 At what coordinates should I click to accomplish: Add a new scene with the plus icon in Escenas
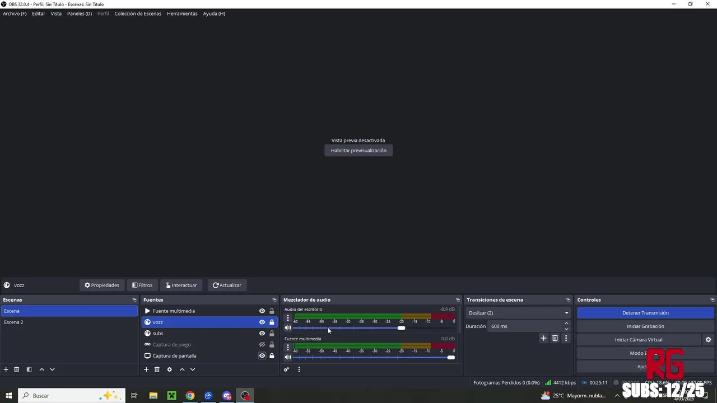[6, 369]
